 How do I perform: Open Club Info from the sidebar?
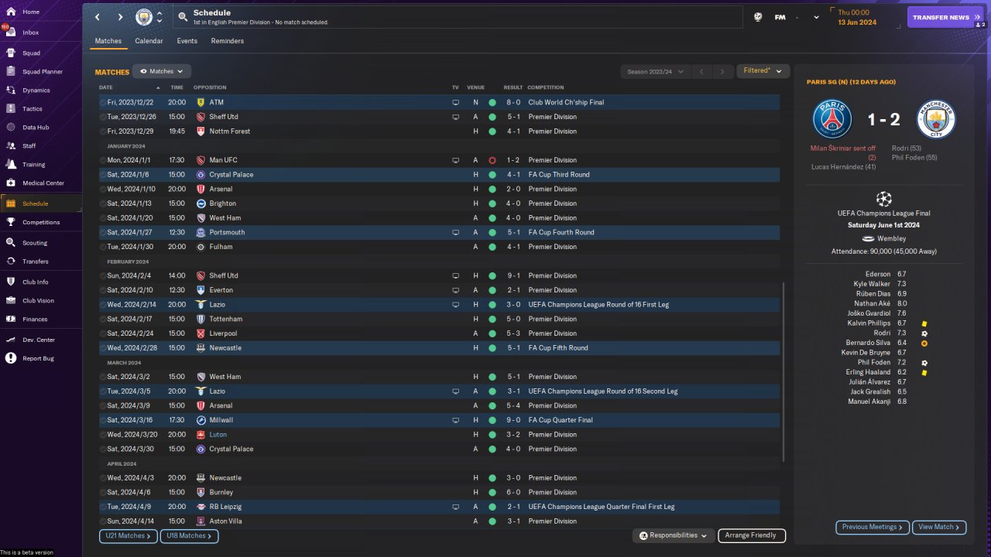pyautogui.click(x=36, y=282)
